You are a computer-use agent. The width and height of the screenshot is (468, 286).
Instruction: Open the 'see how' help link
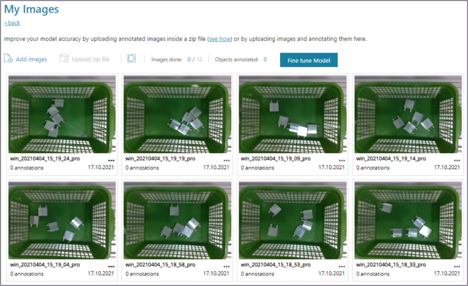pos(220,39)
